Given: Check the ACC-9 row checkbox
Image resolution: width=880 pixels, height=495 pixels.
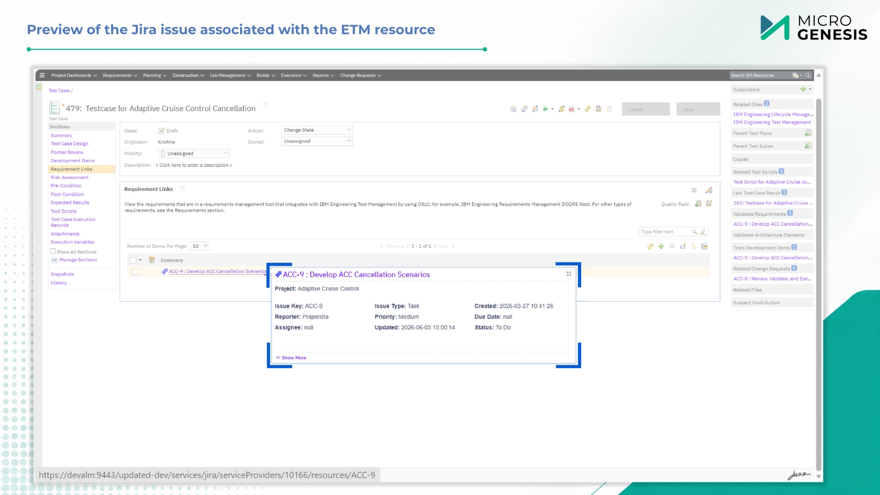Looking at the screenshot, I should [136, 271].
